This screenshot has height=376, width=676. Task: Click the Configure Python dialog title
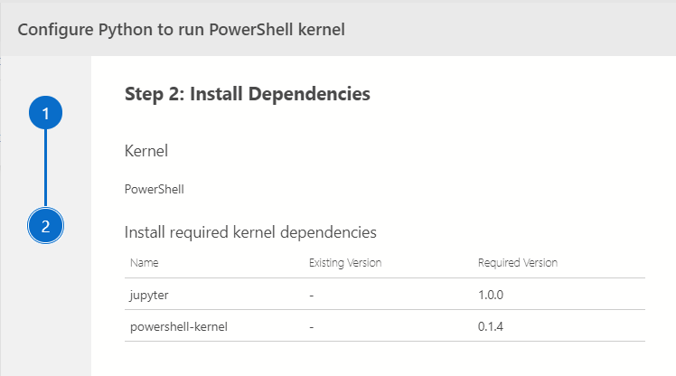(x=181, y=30)
